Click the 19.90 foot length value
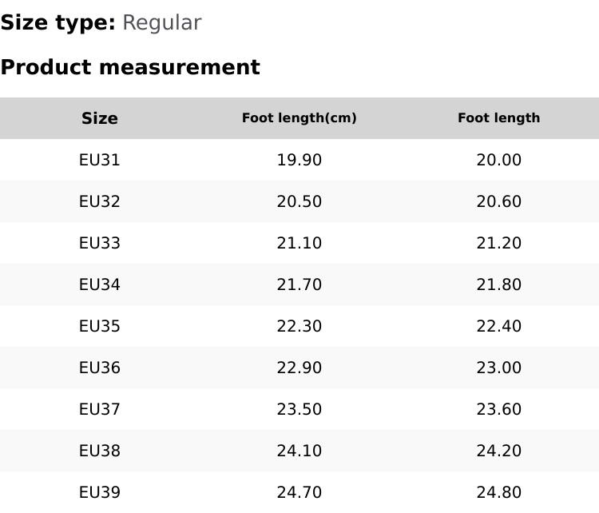Viewport: 599px width, 513px height. pos(299,160)
